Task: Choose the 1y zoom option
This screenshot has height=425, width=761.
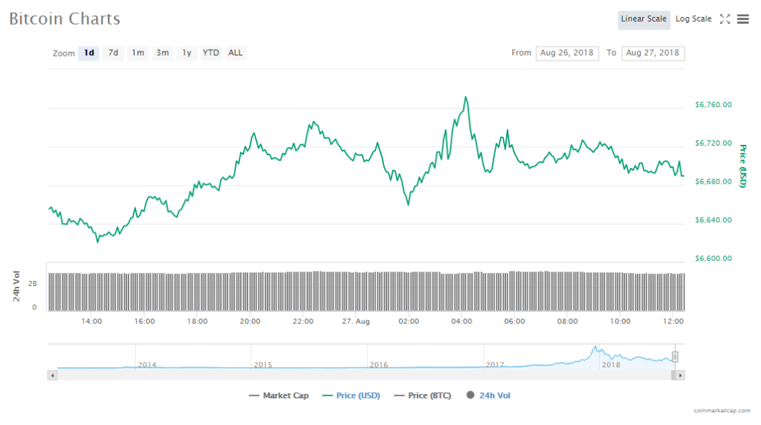Action: (x=187, y=53)
